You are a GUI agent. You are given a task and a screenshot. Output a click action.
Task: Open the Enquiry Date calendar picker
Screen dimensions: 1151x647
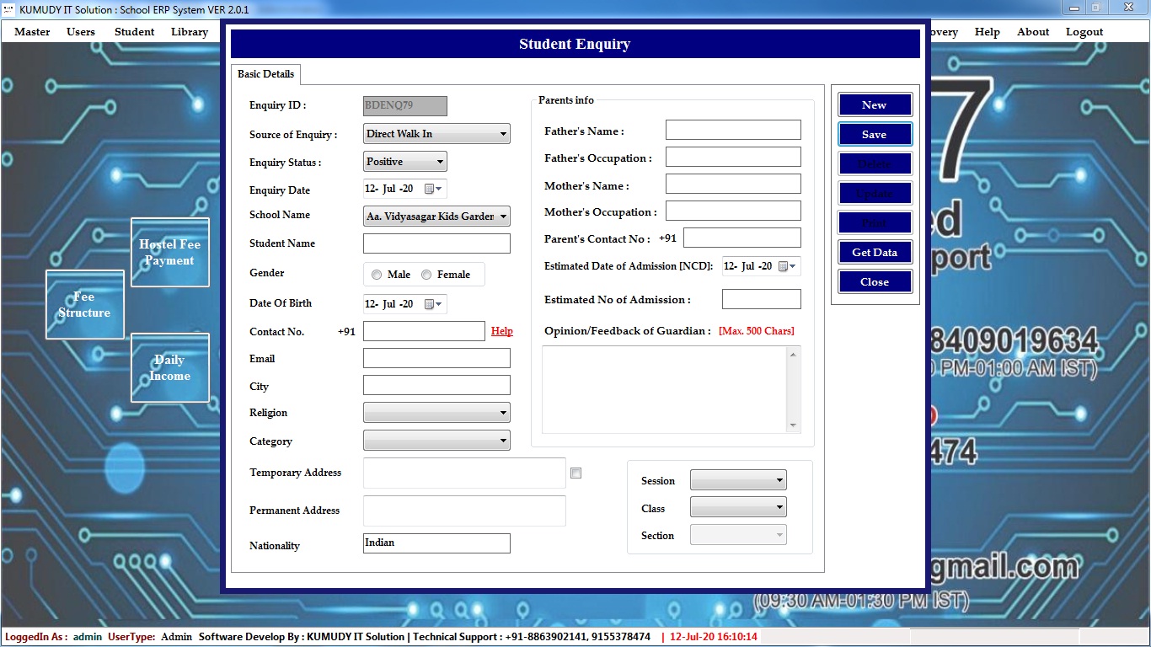coord(433,189)
